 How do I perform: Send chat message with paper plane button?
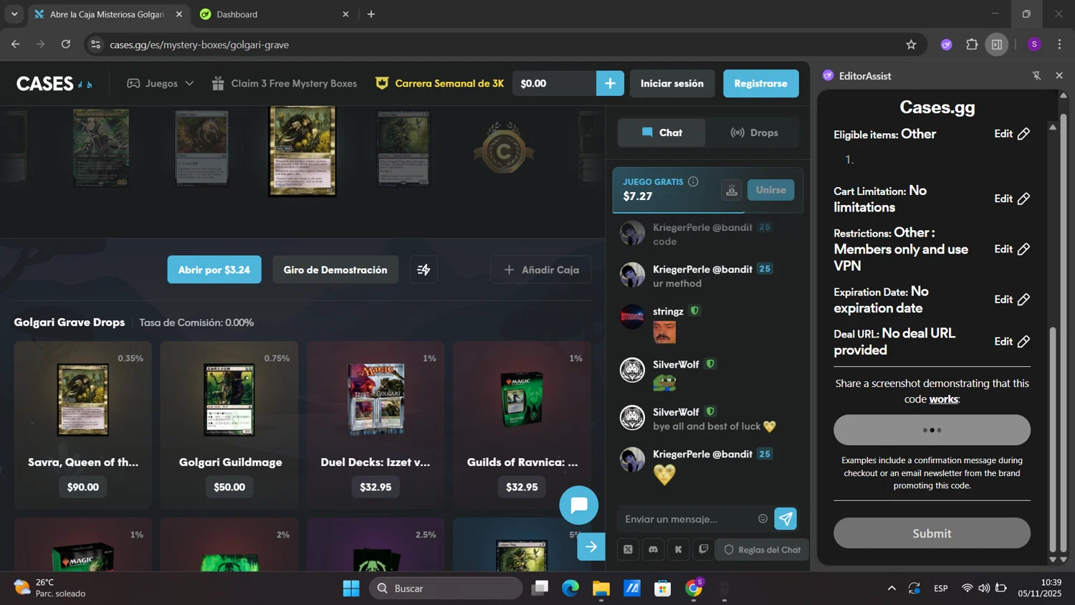pyautogui.click(x=785, y=518)
